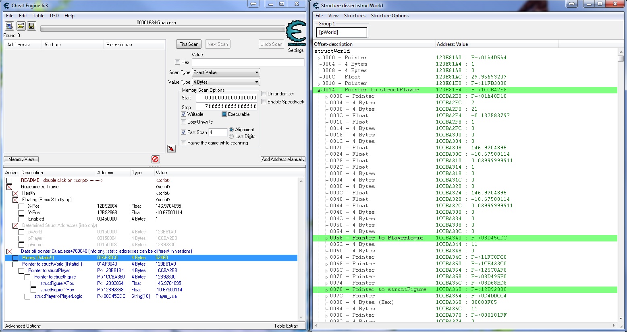Expand the 0078 Pointer to structFigure node
The image size is (627, 332).
pyautogui.click(x=326, y=290)
